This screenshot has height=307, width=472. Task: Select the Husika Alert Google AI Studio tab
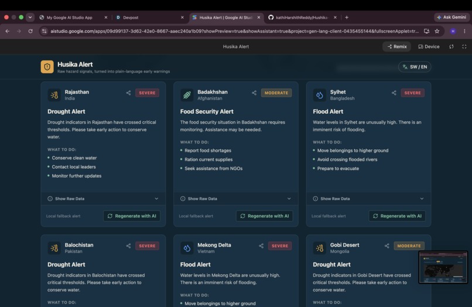[x=227, y=18]
